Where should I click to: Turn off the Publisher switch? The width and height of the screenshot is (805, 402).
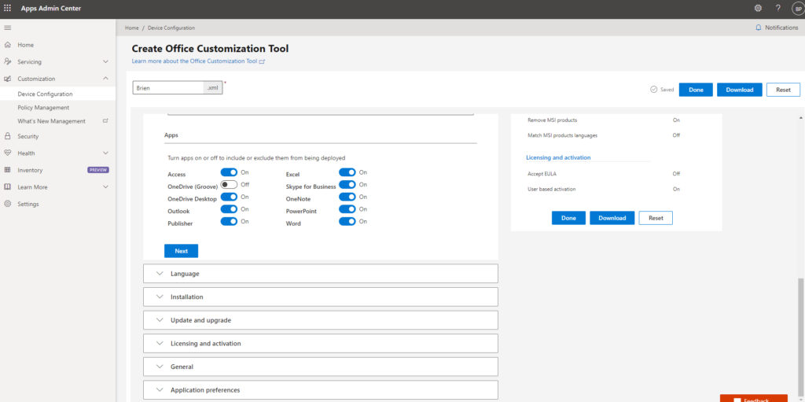click(x=229, y=222)
